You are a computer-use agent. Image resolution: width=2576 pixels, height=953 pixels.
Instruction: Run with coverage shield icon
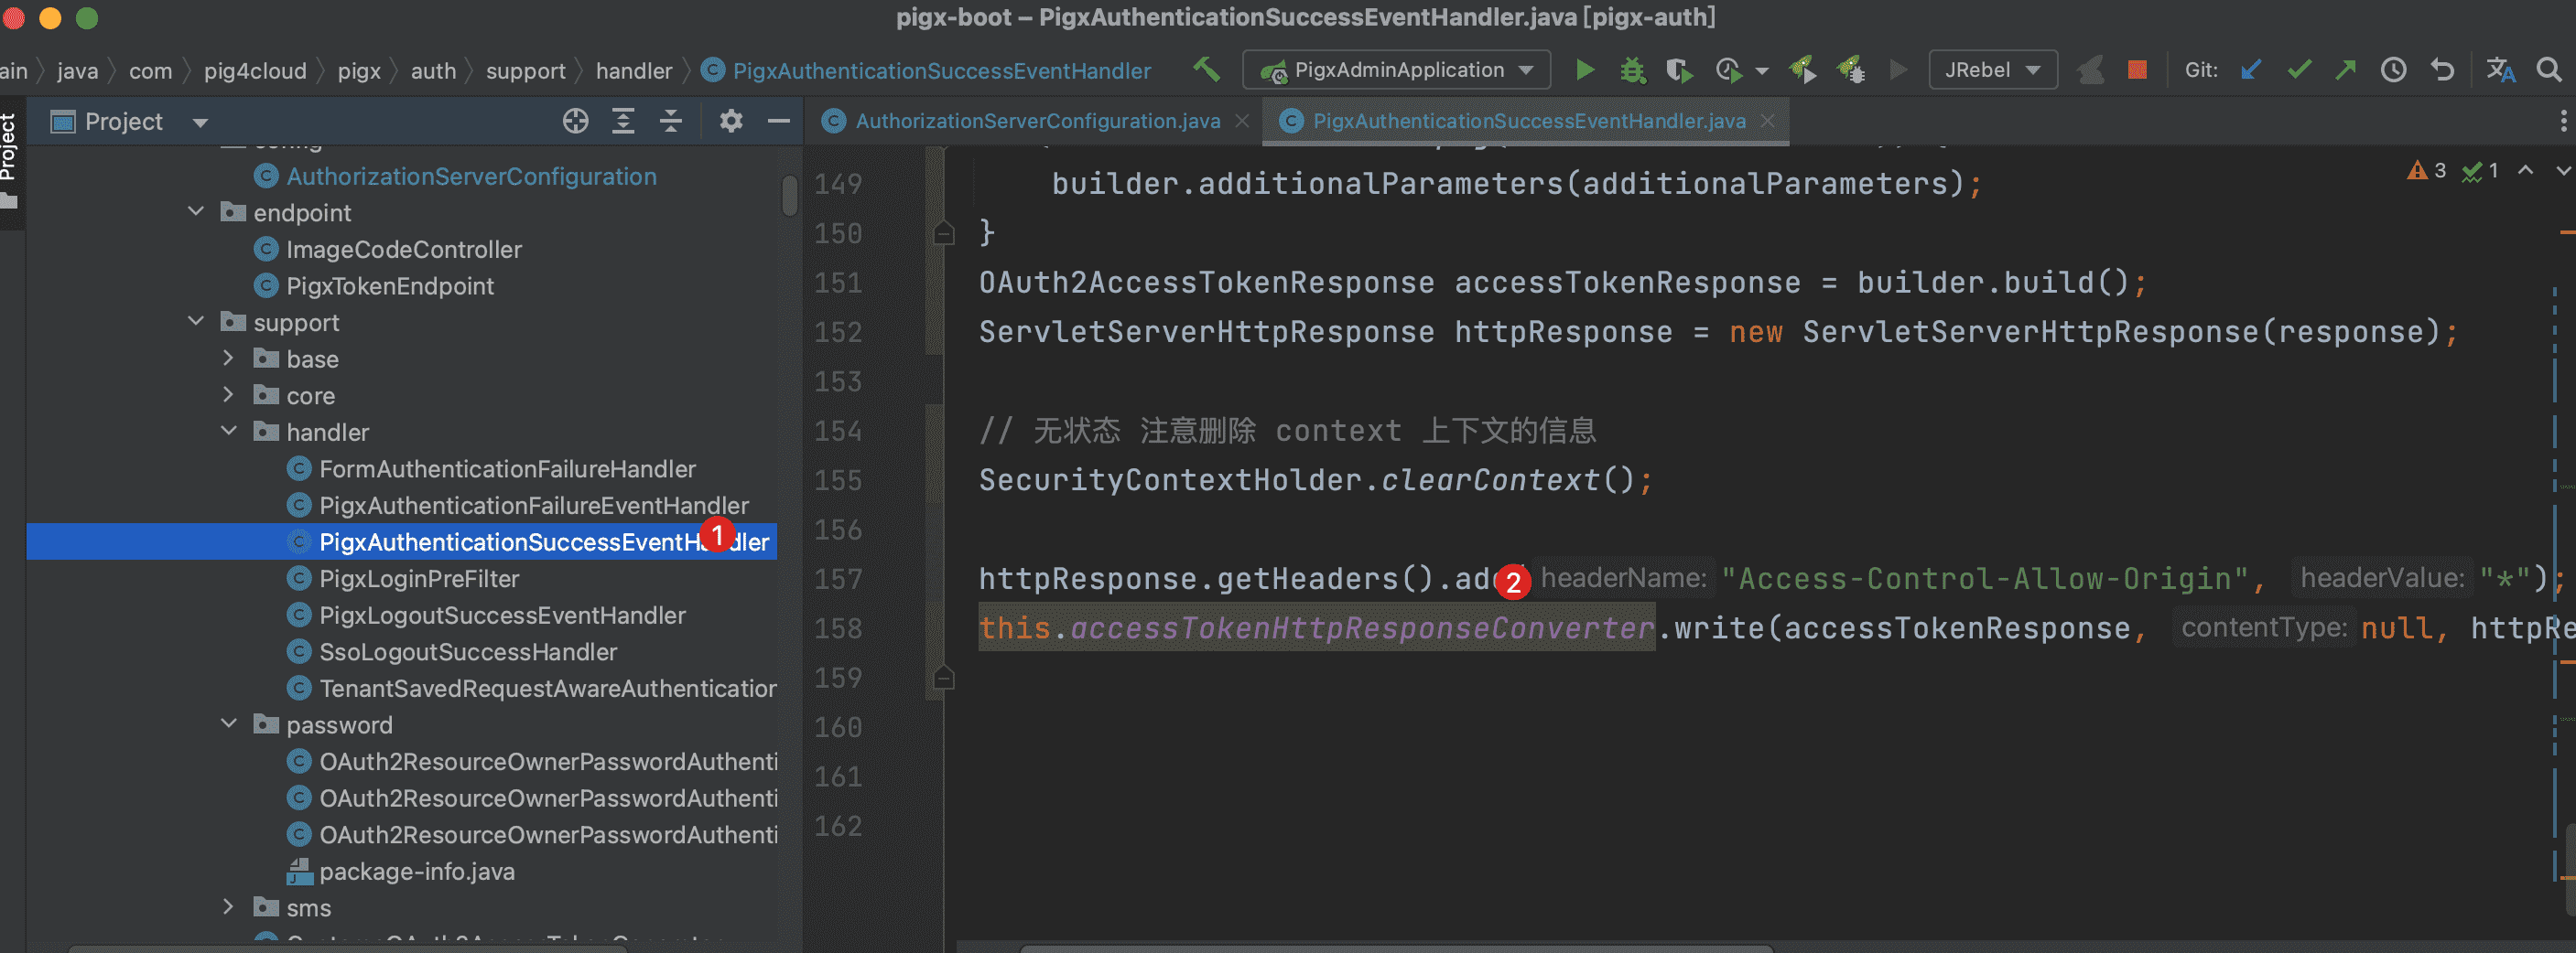(1678, 70)
